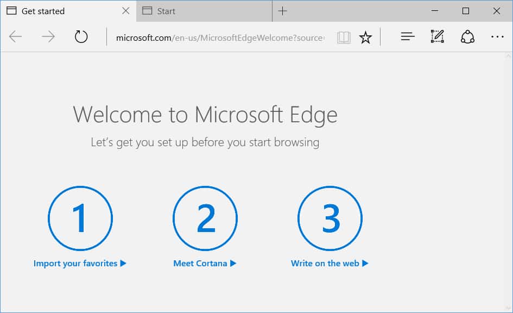
Task: Switch to the Start tab
Action: click(204, 11)
